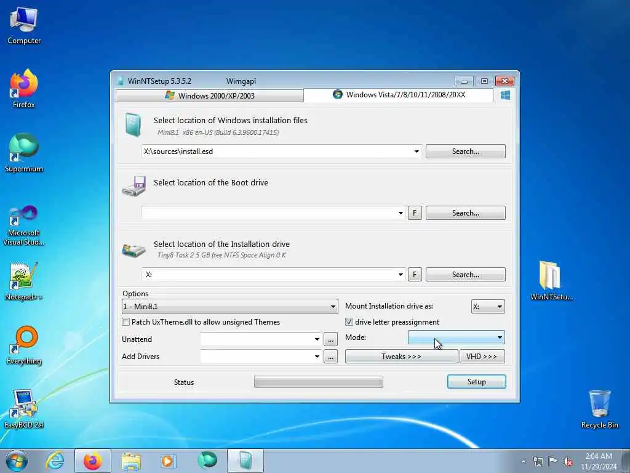Click the Windows logo icon in WinNTSetup
Screen dimensions: 630x473
click(506, 95)
